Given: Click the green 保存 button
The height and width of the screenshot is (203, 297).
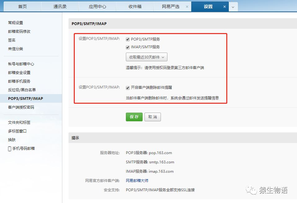Looking at the screenshot, I should coord(134,117).
